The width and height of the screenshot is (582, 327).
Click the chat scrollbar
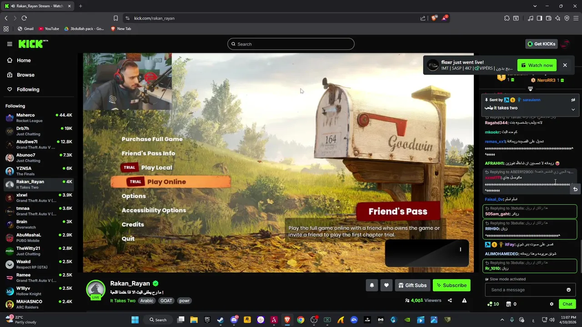tap(580, 256)
